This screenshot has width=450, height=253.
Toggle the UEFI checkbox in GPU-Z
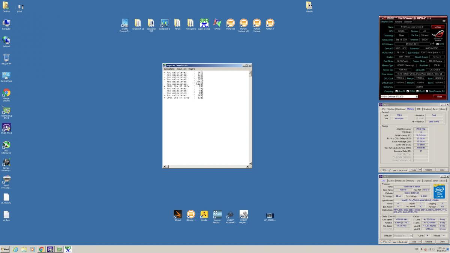[x=438, y=44]
